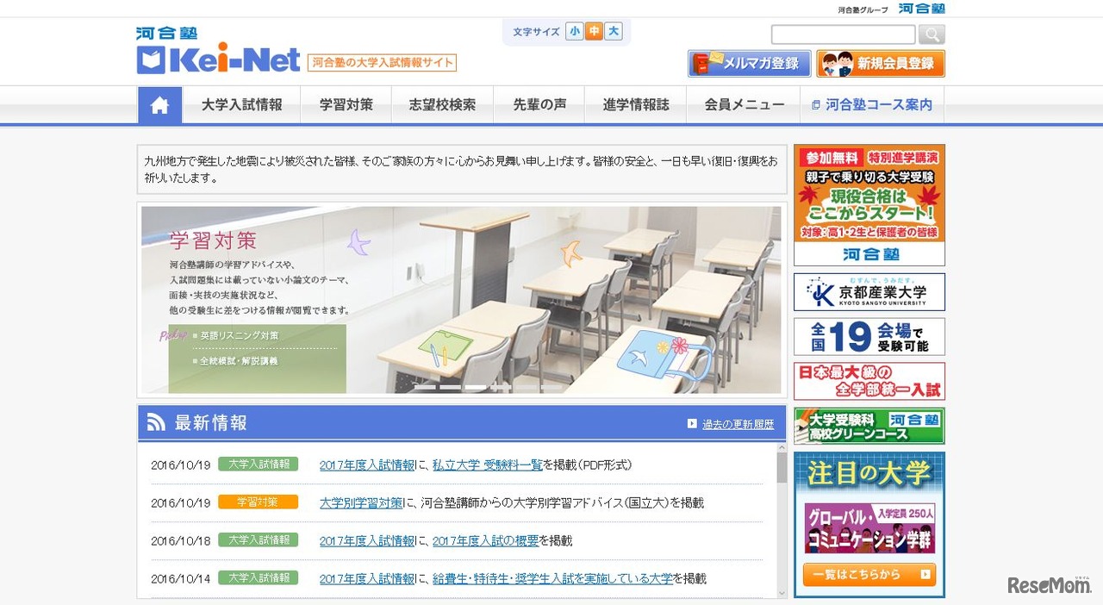The height and width of the screenshot is (605, 1103).
Task: Open the 進学情報誌 menu
Action: [636, 105]
